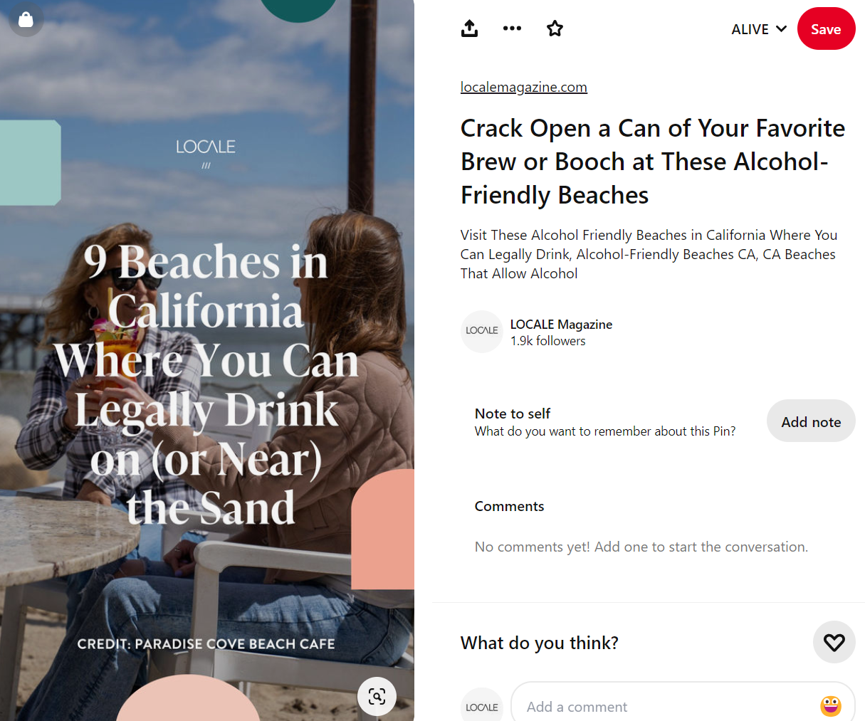The image size is (865, 721).
Task: Click the 1.9k followers text
Action: coord(547,341)
